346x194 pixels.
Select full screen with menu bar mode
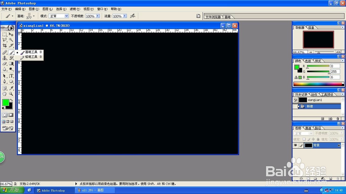click(x=8, y=122)
